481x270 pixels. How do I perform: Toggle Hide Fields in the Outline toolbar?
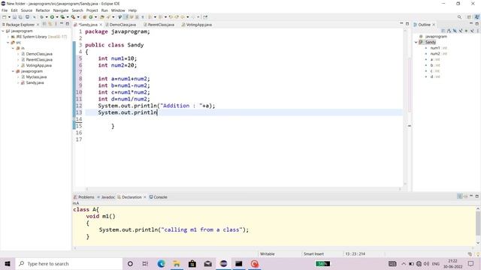click(455, 31)
